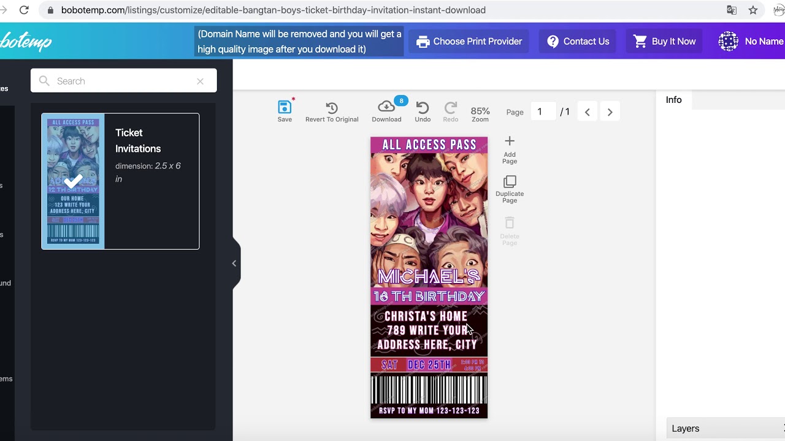Click the Page number input field
Viewport: 785px width, 441px height.
click(x=542, y=111)
